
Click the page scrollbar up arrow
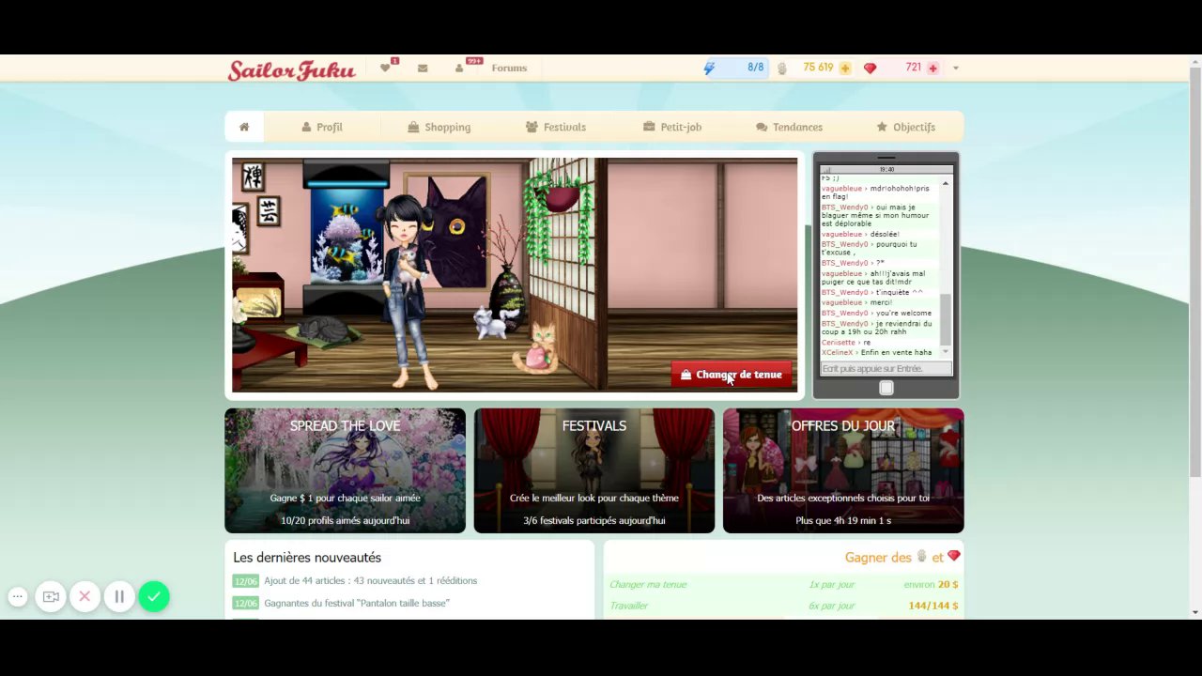(x=1194, y=62)
